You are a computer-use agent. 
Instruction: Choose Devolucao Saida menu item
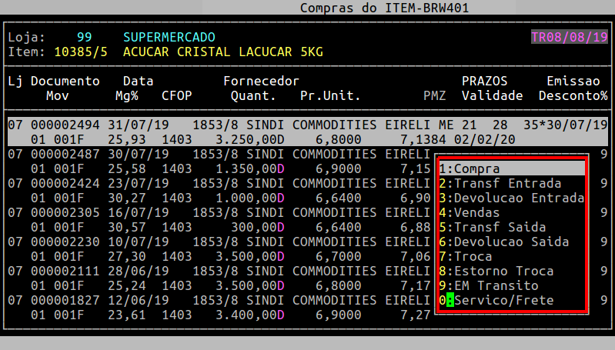(510, 242)
